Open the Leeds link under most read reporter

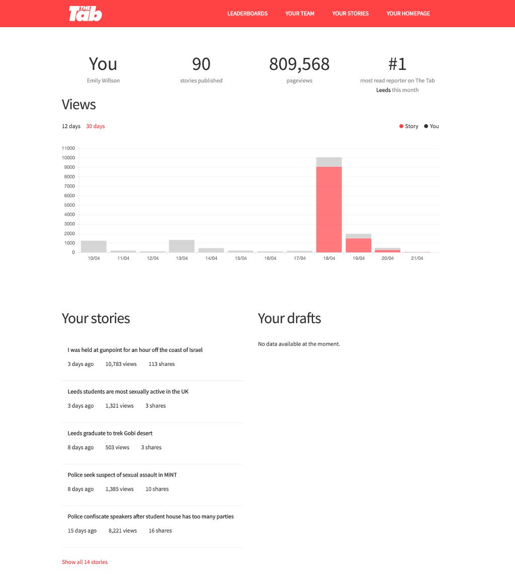pos(384,89)
